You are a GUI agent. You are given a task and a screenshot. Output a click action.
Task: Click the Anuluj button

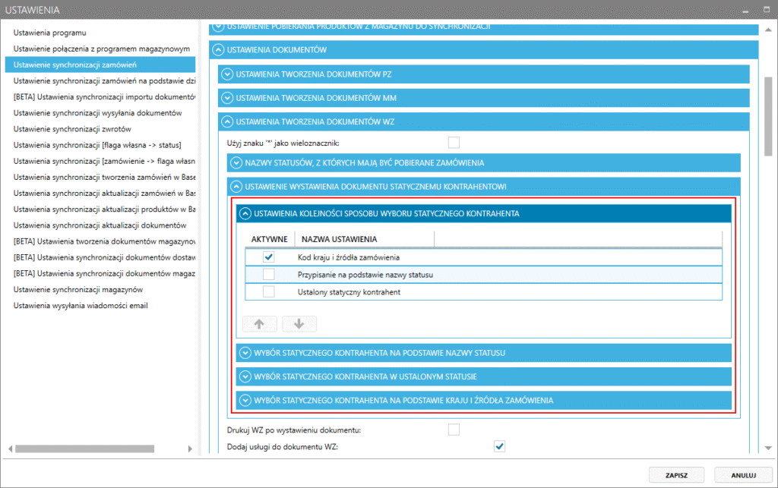743,475
